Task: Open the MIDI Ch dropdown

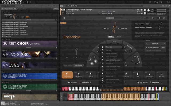Action: [x=83, y=14]
